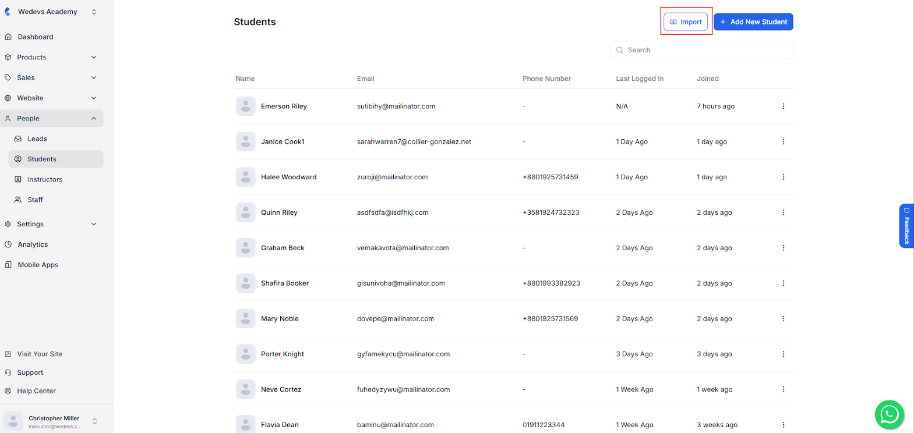Open actions menu for Neve Cortez
914x433 pixels.
784,389
